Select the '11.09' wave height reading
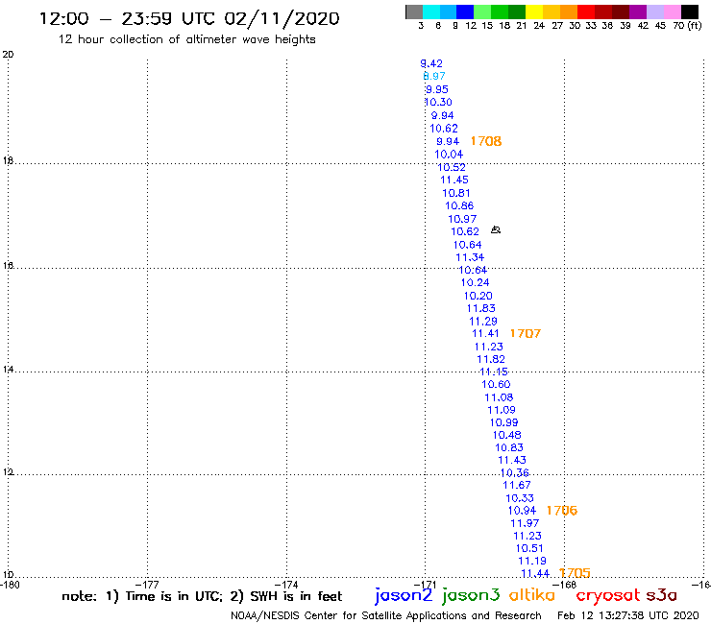711x624 pixels. point(502,410)
